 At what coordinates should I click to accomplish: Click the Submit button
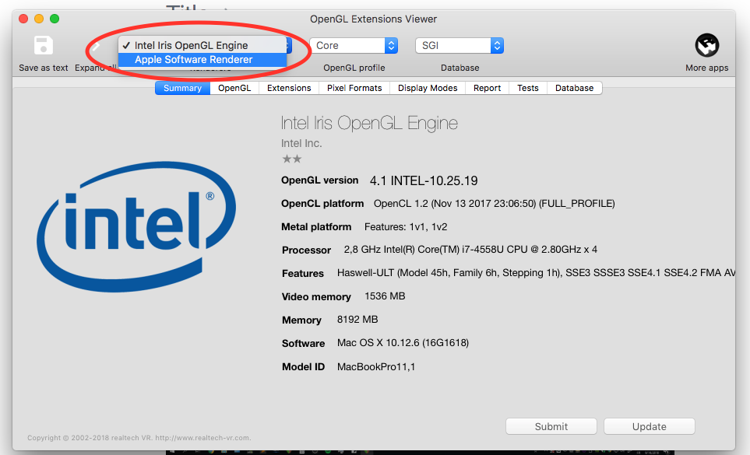tap(551, 426)
